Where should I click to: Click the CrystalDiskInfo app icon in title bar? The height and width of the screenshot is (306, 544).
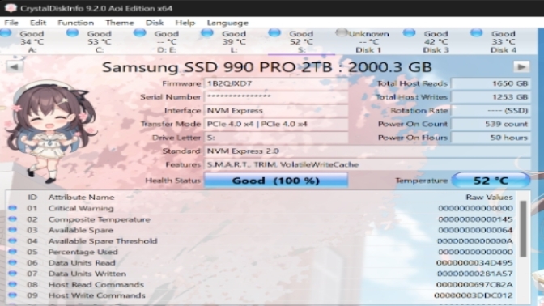click(x=11, y=8)
